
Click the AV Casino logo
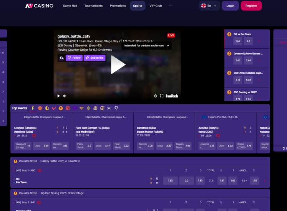click(x=39, y=6)
